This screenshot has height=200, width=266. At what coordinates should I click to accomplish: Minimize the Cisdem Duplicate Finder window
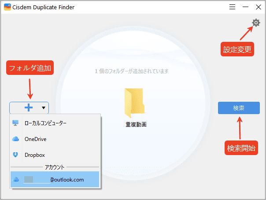245,7
